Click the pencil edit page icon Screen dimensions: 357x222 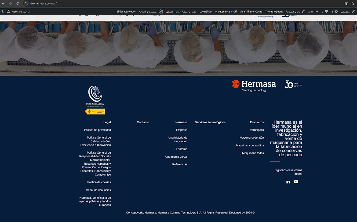click(x=303, y=12)
